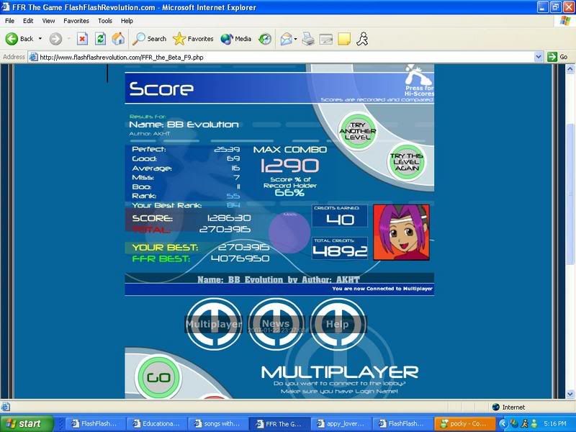Screen dimensions: 576x432
Task: Click the Boo: 11 count row
Action: click(x=186, y=186)
